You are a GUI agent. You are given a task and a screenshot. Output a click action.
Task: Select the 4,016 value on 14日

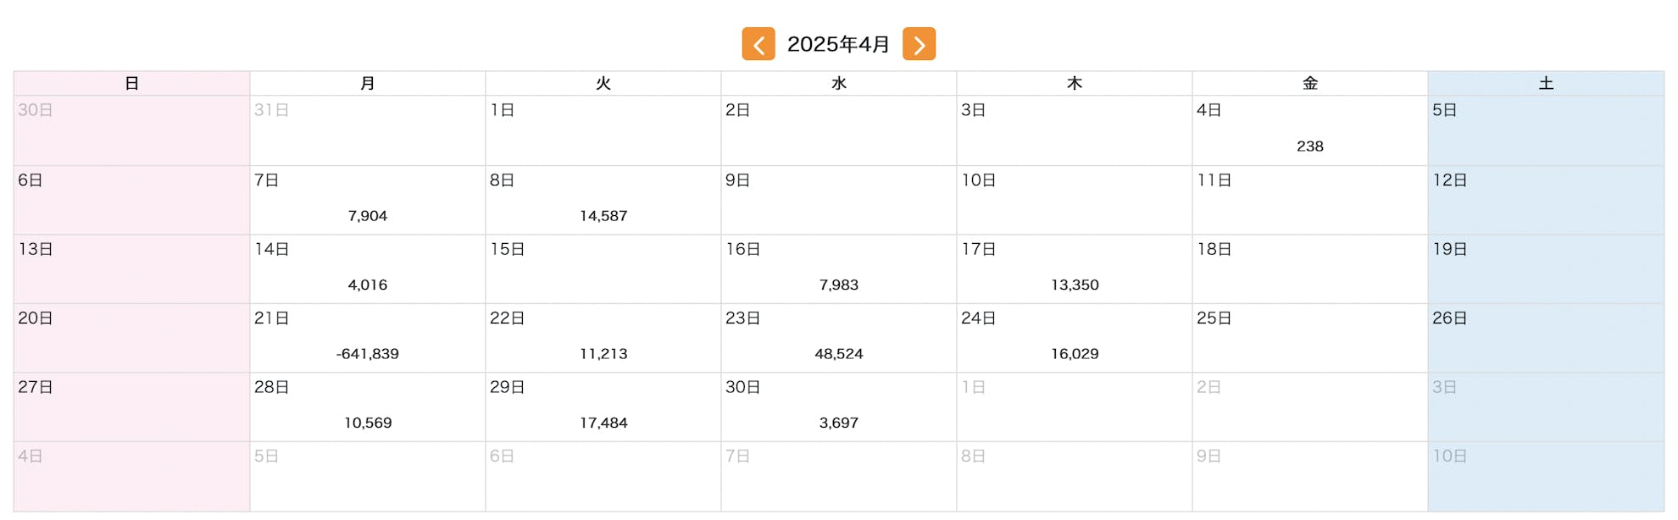[x=367, y=285]
